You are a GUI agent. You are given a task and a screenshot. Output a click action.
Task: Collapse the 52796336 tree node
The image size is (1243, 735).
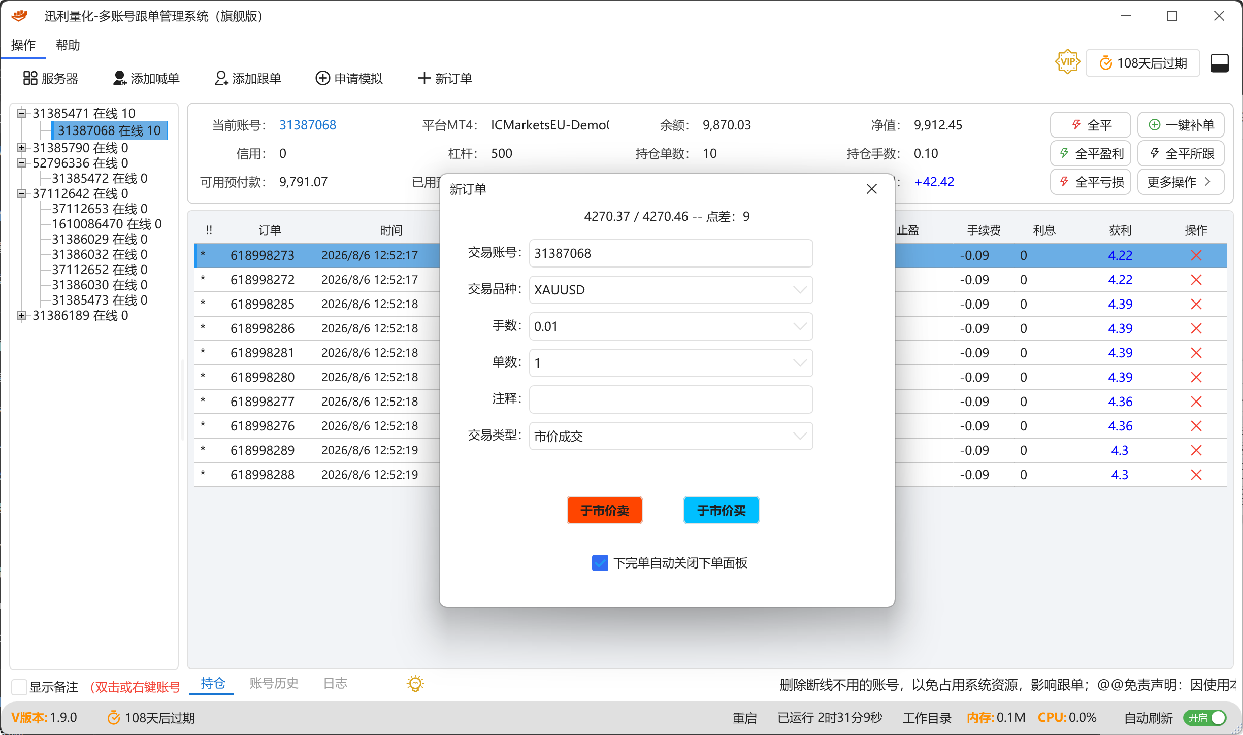(x=21, y=163)
